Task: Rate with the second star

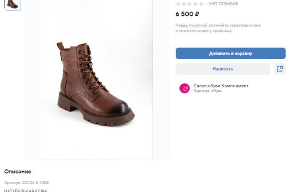Action: coord(184,3)
